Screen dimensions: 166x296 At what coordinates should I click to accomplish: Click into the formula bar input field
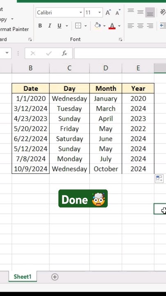click(x=120, y=53)
